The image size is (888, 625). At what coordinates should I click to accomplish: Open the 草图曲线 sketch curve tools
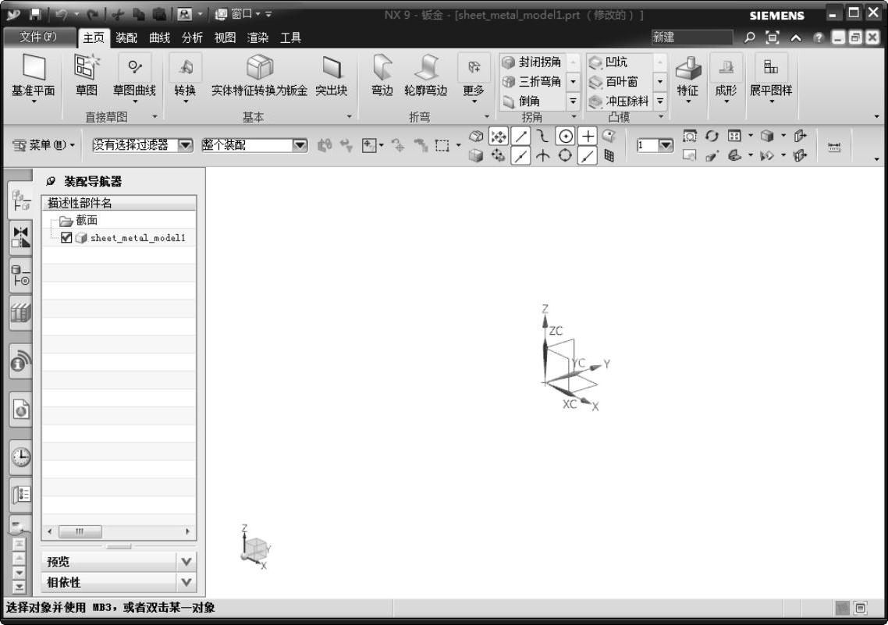click(134, 77)
